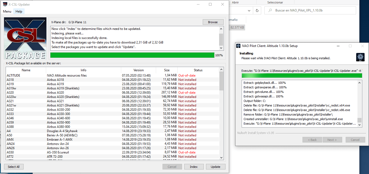Maximize the X-CSL-Updater window

click(x=210, y=4)
